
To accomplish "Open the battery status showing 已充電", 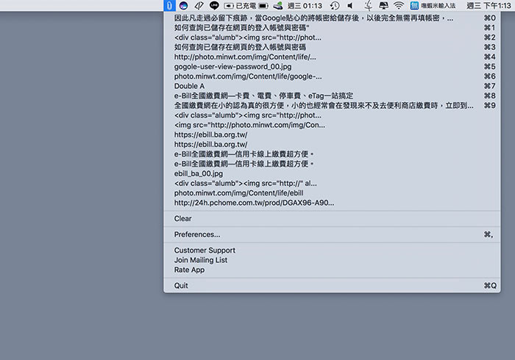I will coord(246,6).
